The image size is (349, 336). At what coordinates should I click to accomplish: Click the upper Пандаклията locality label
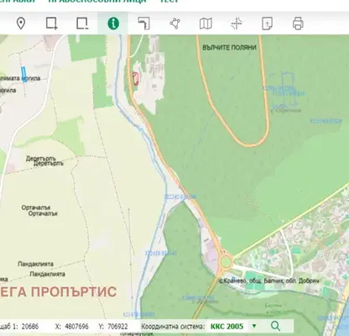coord(35,264)
